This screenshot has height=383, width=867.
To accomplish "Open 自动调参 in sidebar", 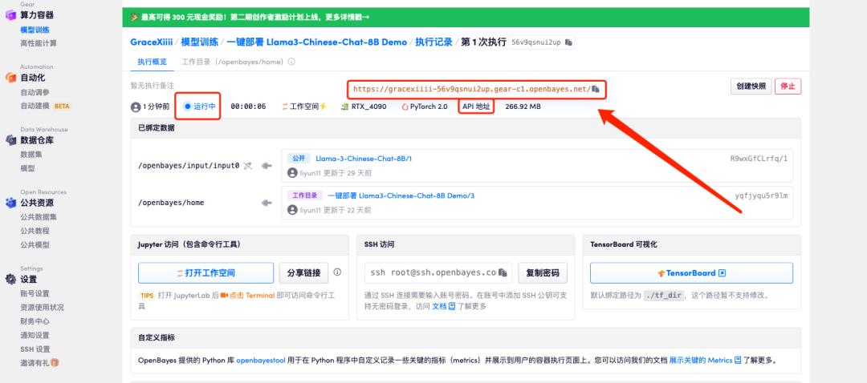I will tap(35, 92).
